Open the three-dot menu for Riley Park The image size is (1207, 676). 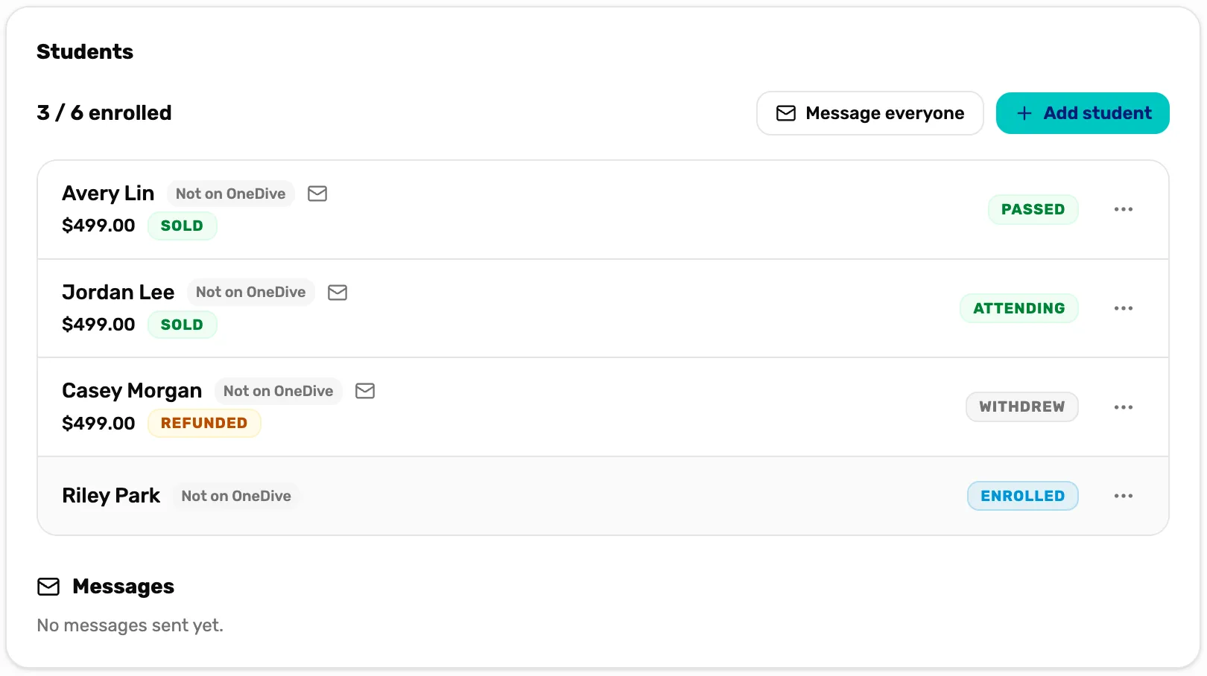tap(1124, 496)
